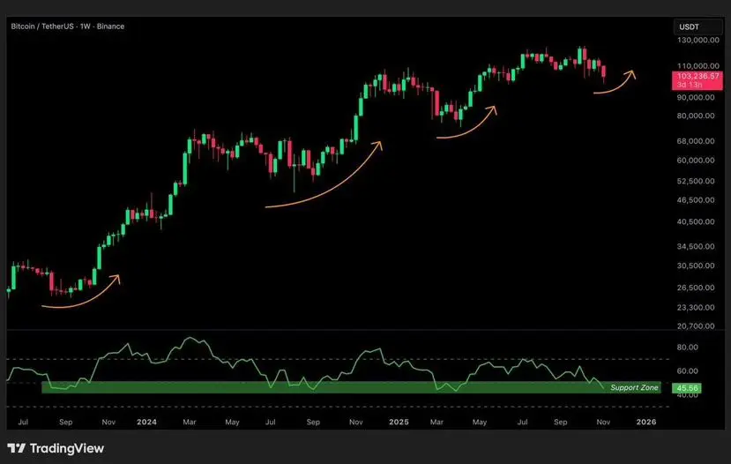Select the 26,500.00 price axis label
The height and width of the screenshot is (464, 731).
click(696, 288)
